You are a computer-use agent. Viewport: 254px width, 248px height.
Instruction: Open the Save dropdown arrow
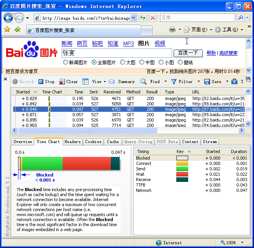tap(227, 81)
